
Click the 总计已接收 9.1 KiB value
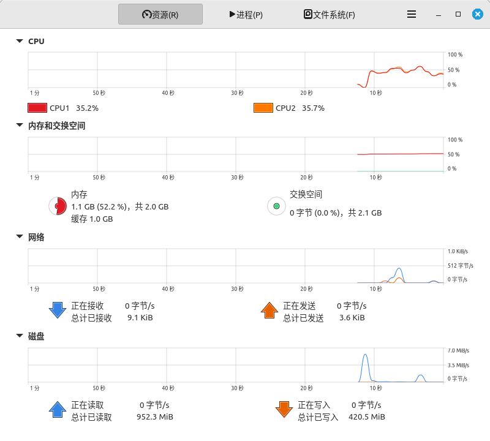[140, 318]
